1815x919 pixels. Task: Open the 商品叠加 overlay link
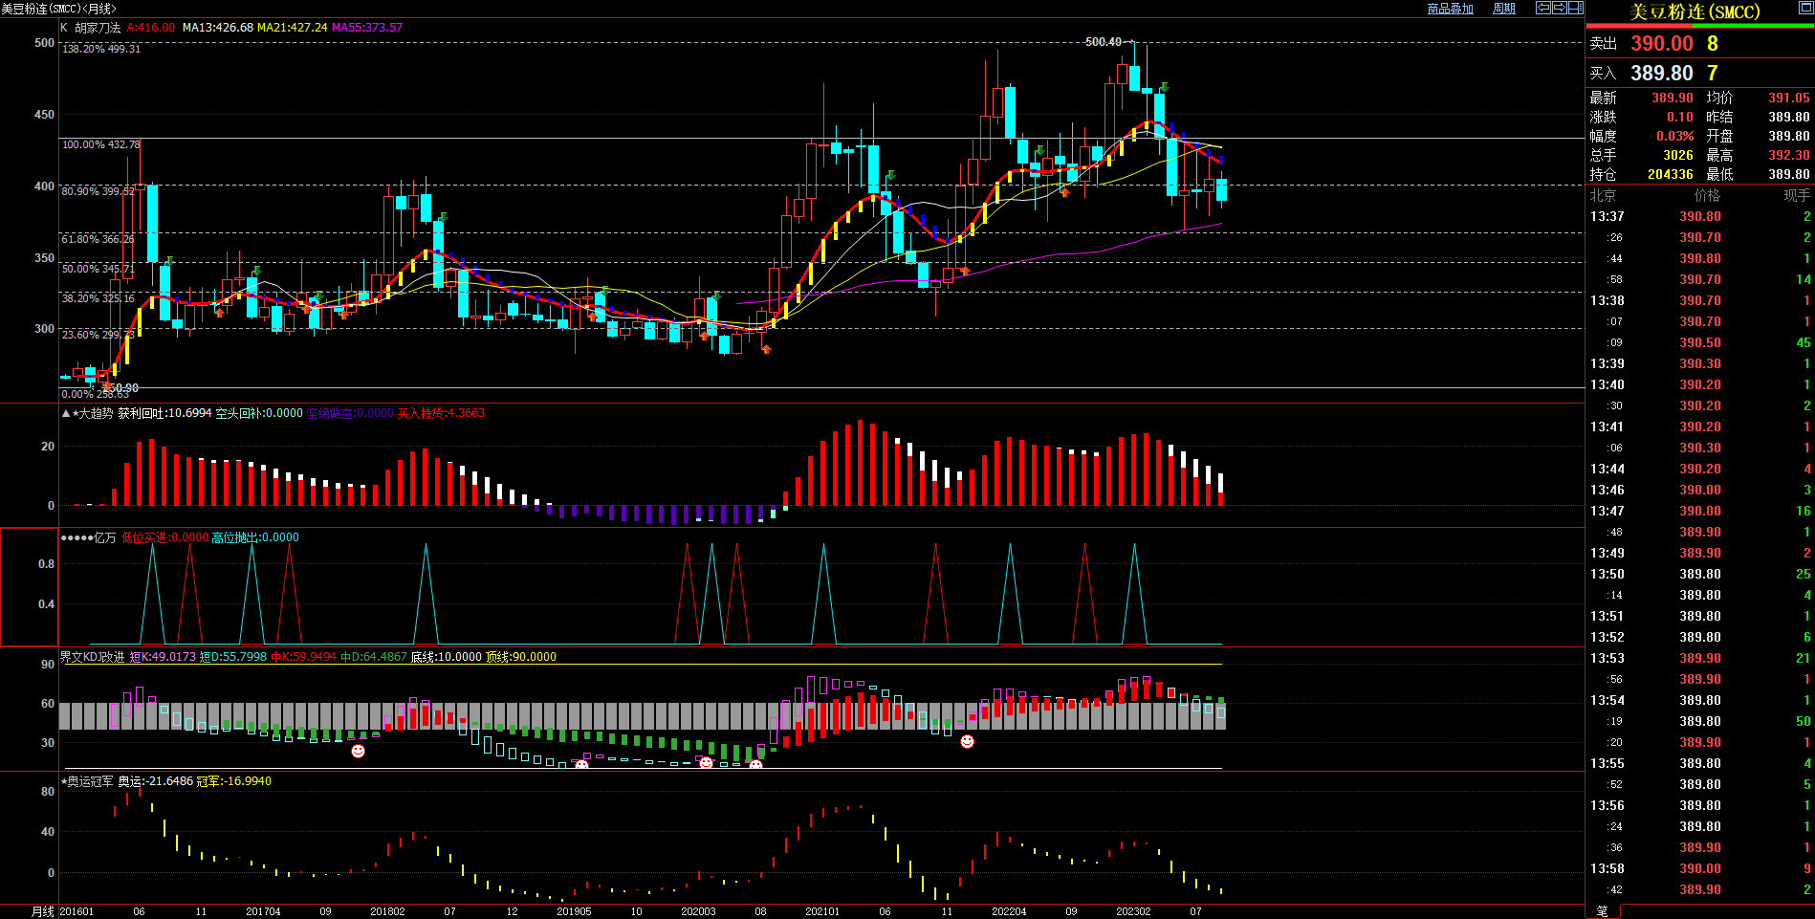point(1450,9)
